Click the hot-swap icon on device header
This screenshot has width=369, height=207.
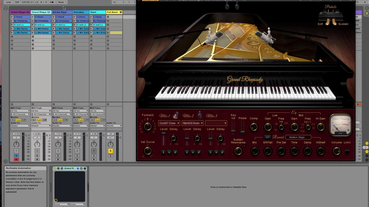[x=81, y=168]
